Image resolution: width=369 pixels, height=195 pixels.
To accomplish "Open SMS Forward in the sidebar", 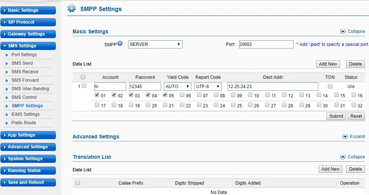I will (25, 80).
